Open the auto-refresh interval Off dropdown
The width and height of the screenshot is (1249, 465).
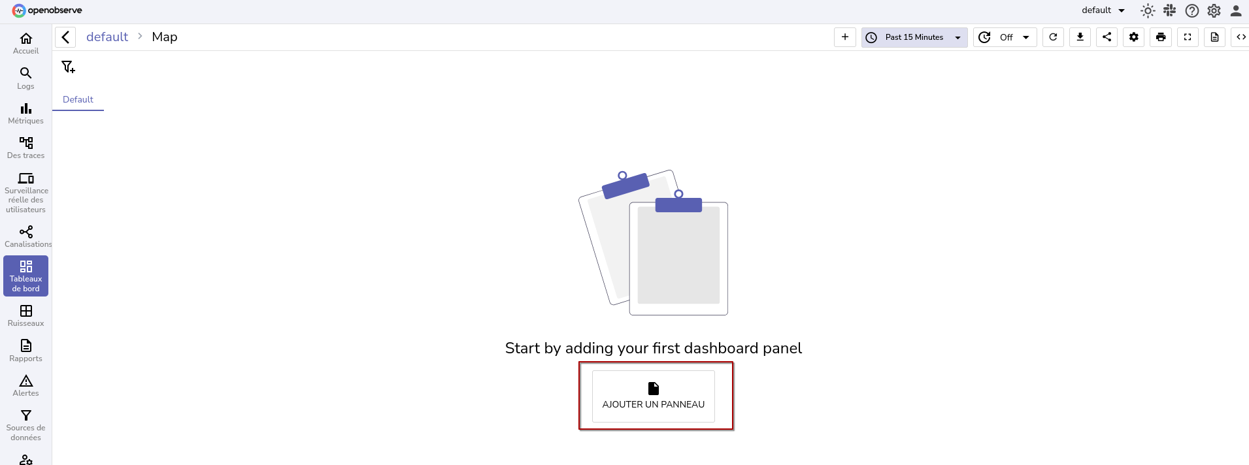1005,37
